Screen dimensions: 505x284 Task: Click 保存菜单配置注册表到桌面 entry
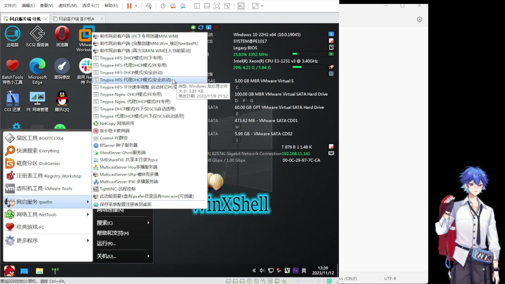(x=150, y=204)
